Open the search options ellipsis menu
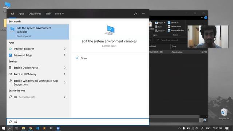The width and height of the screenshot is (233, 131). tap(143, 13)
